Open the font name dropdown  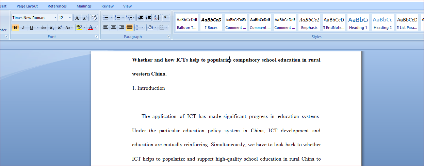click(x=55, y=18)
